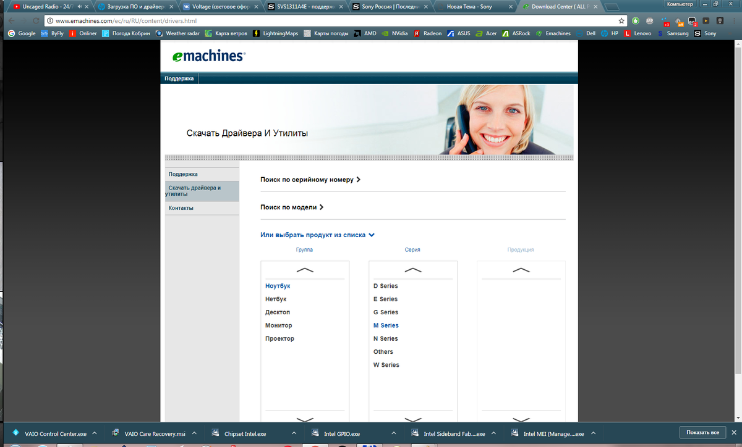Mute the Uncaged Radio tab audio
742x447 pixels.
tap(80, 7)
